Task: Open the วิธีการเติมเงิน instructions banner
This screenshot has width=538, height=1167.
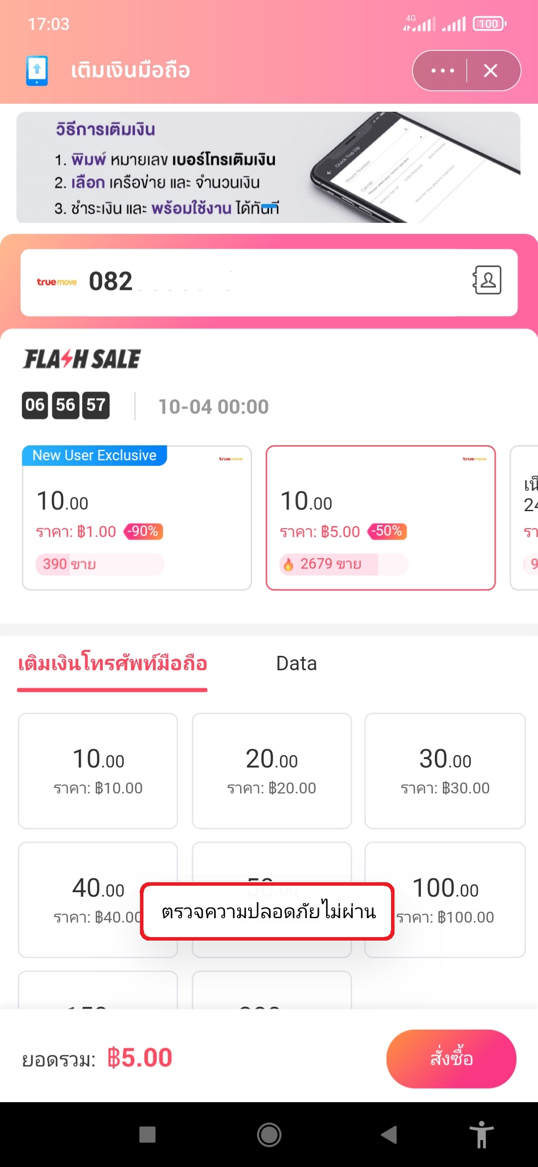Action: tap(268, 167)
